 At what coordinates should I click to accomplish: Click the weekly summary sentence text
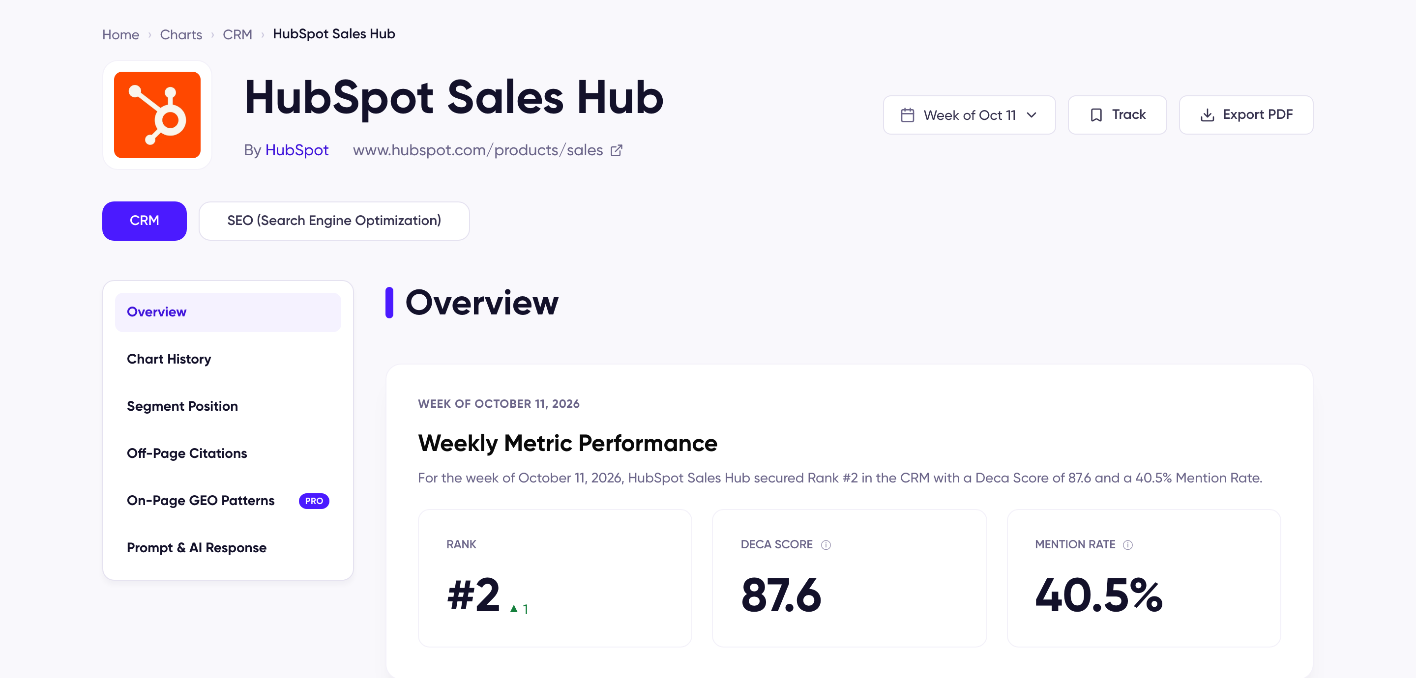(x=840, y=478)
